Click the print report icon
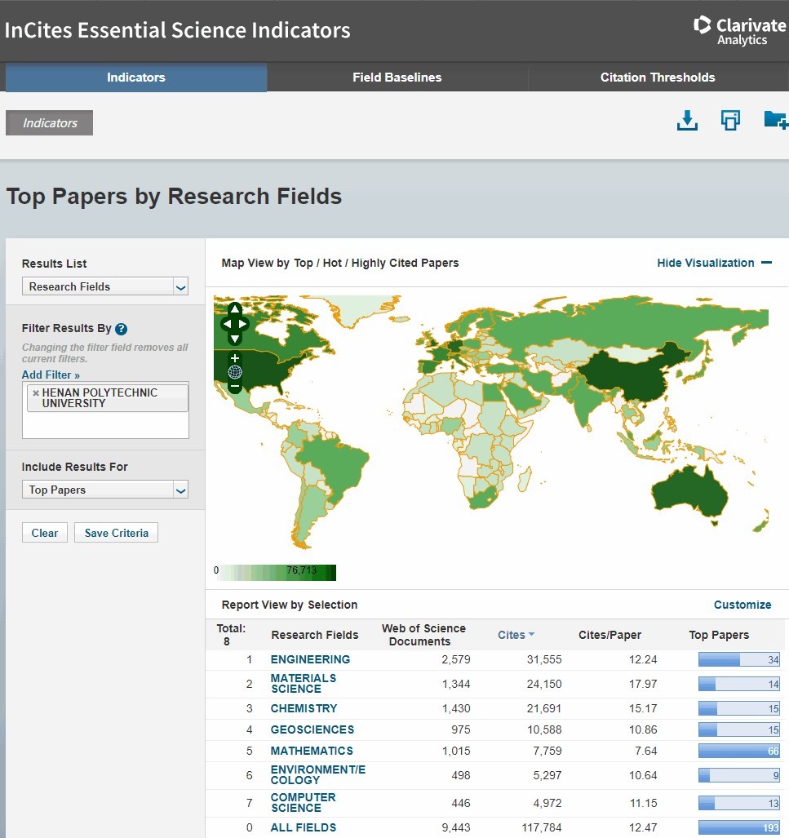Image resolution: width=789 pixels, height=838 pixels. click(730, 121)
